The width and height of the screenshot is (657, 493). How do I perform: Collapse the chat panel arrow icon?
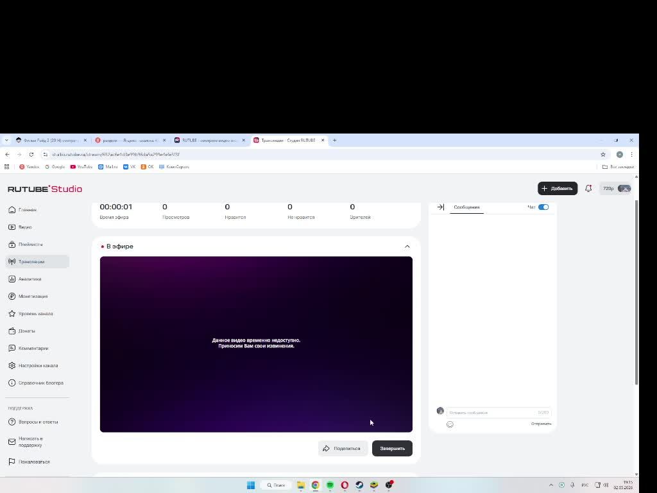click(440, 207)
